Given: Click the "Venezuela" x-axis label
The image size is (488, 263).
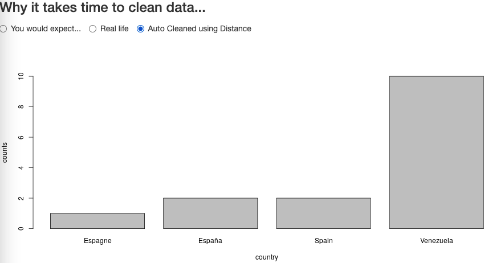Looking at the screenshot, I should 436,241.
